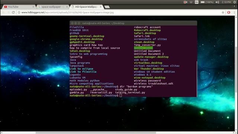Click the terminal cursor at last prompt

[120, 95]
